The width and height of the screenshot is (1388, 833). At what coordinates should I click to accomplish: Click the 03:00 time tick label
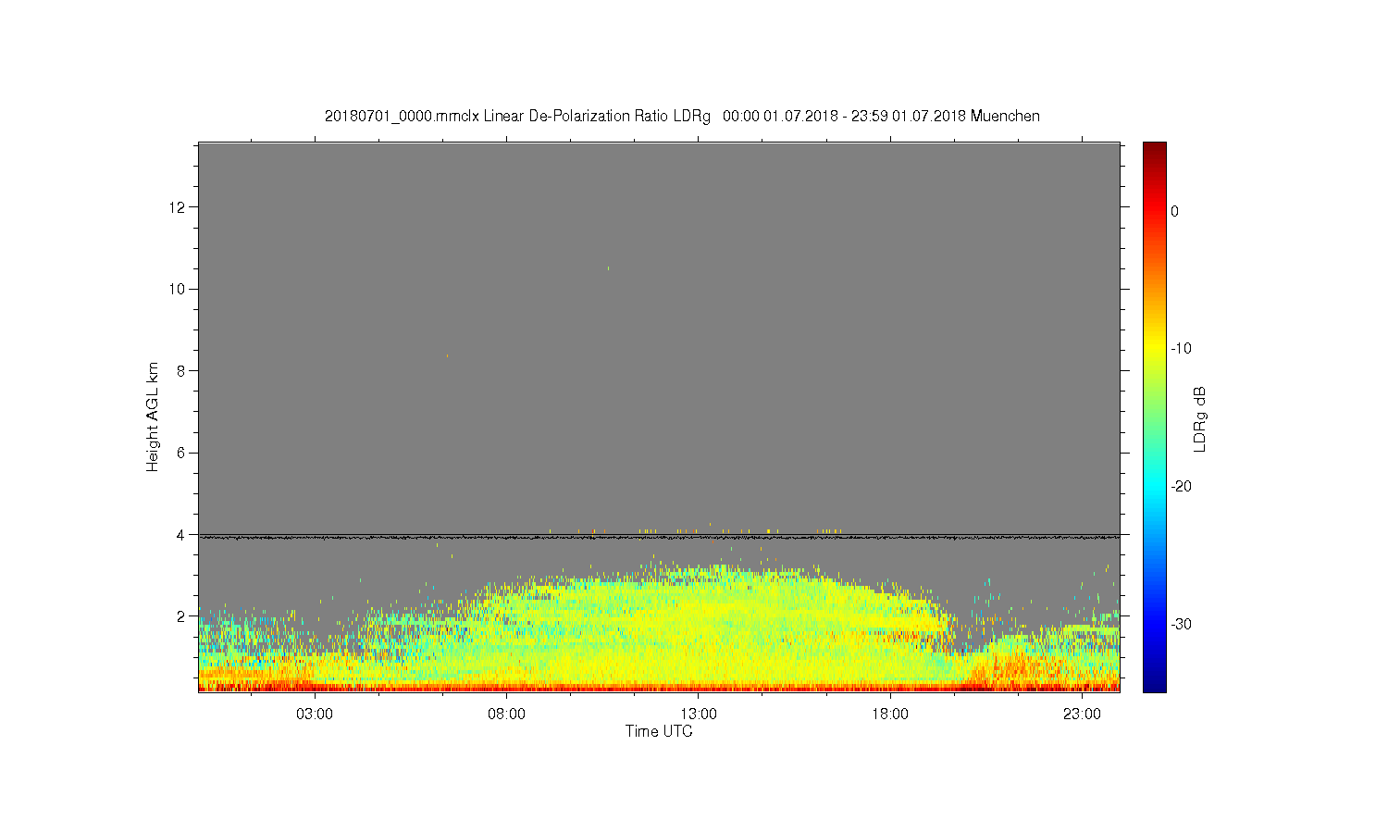[x=315, y=715]
